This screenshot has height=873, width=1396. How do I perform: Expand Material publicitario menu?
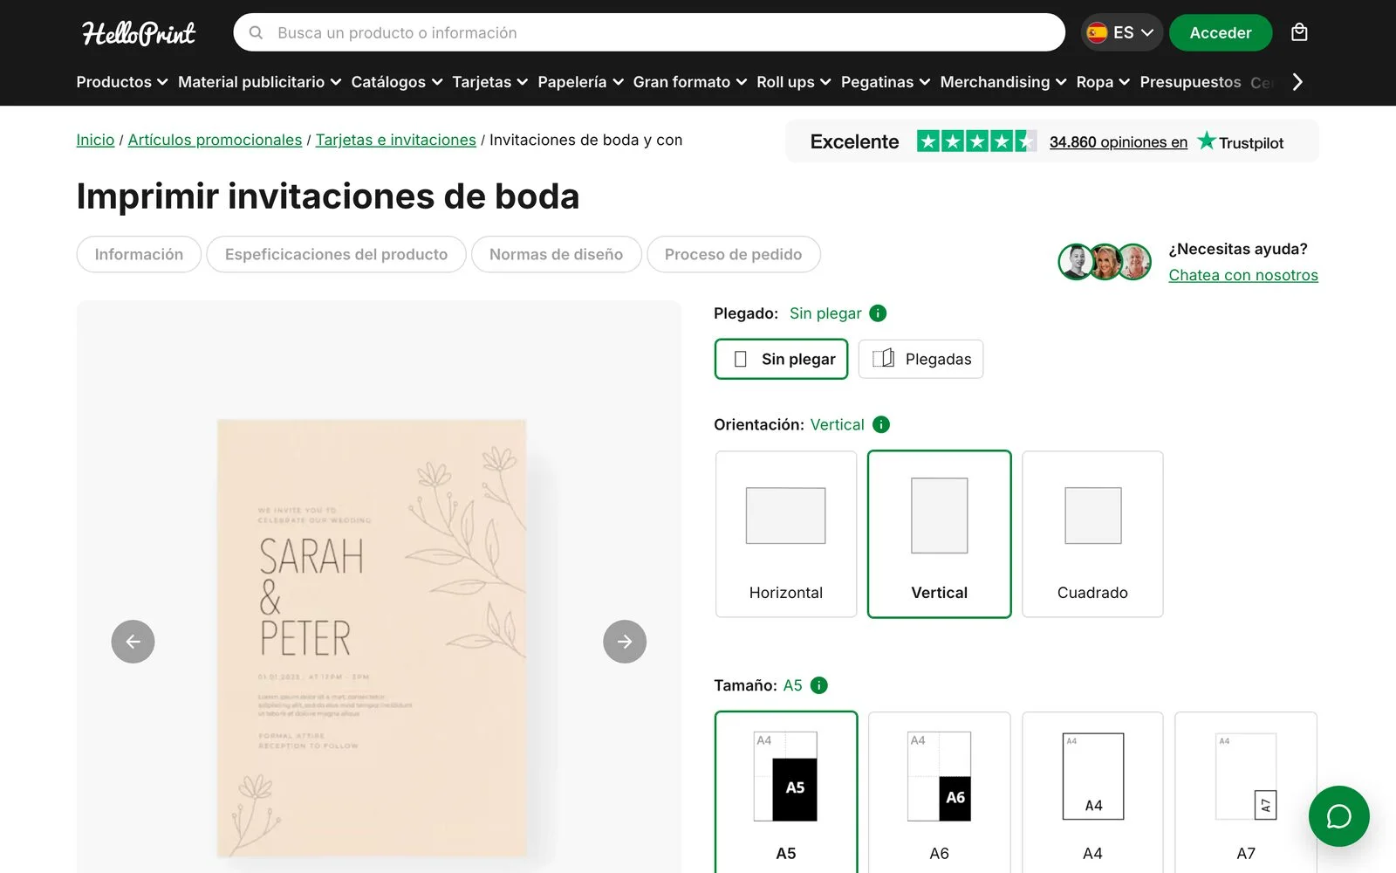pyautogui.click(x=260, y=82)
